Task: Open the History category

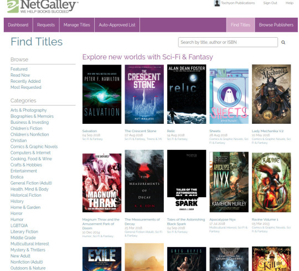Action: 17,202
